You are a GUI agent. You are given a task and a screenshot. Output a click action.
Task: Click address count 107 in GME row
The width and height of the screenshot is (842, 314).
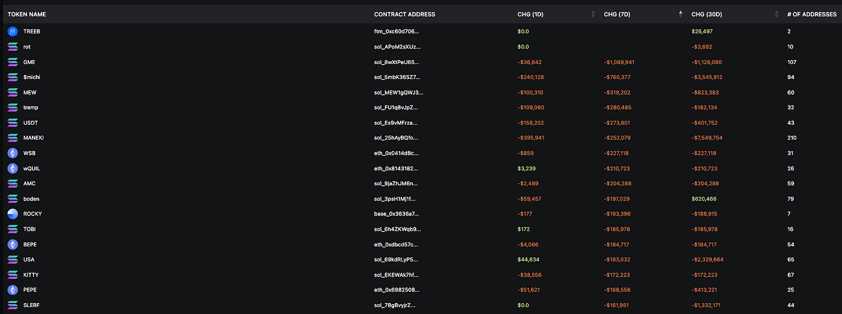coord(792,62)
